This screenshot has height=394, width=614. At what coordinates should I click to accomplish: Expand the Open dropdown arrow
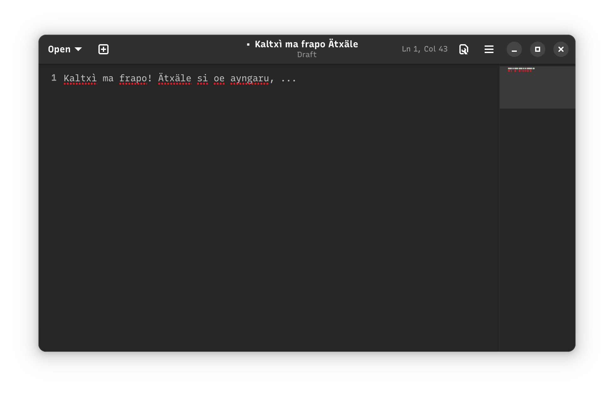click(x=78, y=49)
